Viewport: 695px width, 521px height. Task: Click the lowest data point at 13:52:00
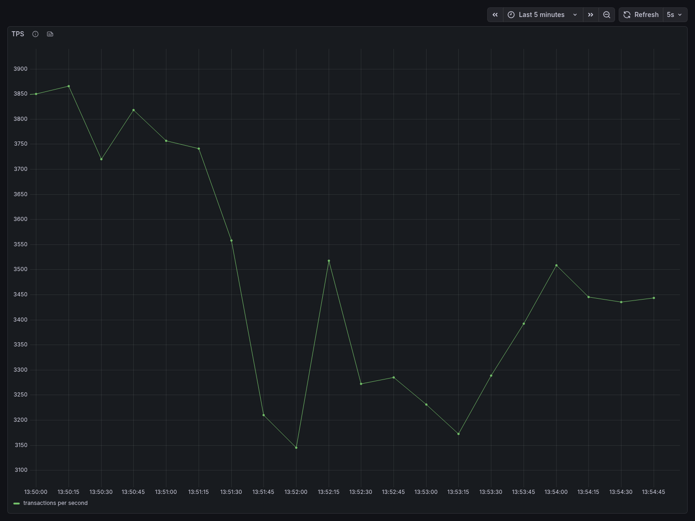296,447
